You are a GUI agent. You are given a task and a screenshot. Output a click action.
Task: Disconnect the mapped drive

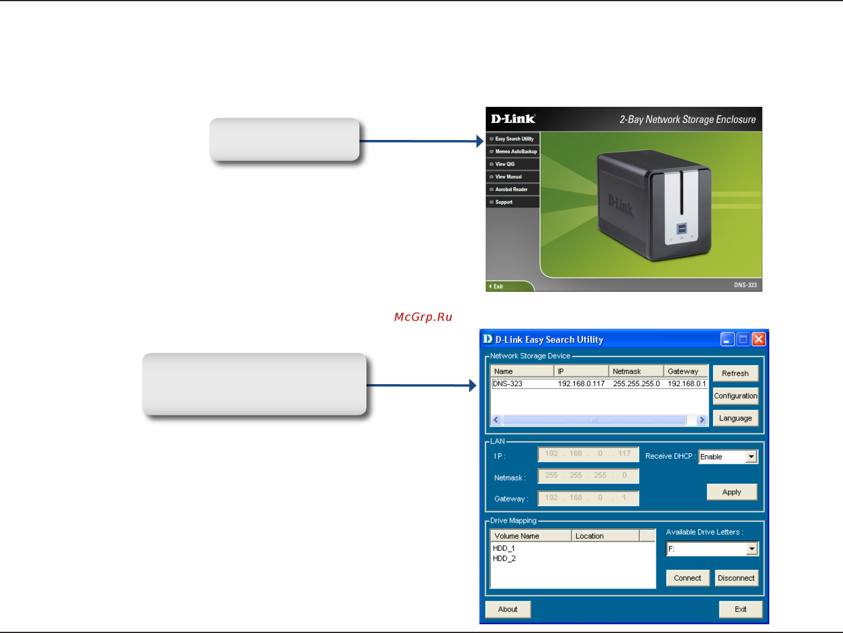(x=736, y=578)
